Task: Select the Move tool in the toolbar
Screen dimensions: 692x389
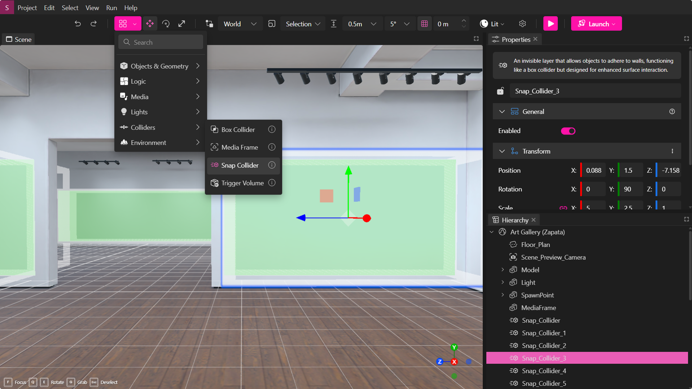Action: click(x=150, y=23)
